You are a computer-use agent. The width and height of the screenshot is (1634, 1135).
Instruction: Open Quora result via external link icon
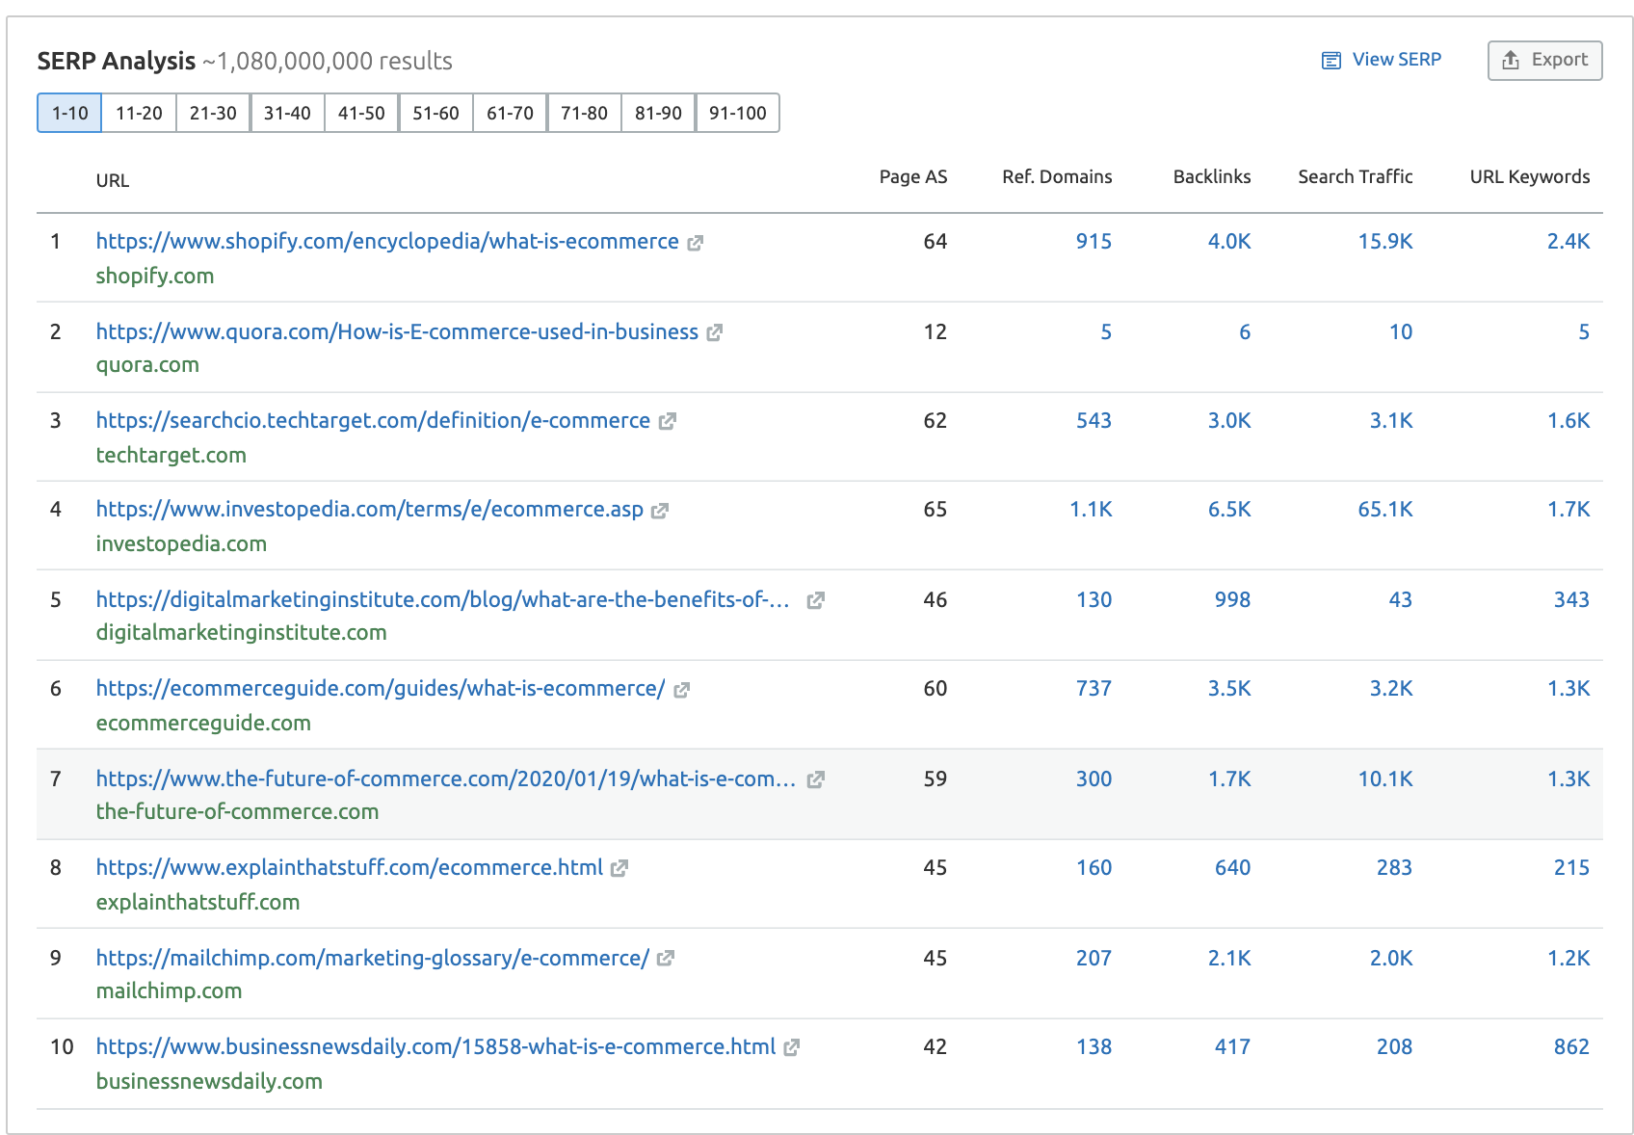click(714, 333)
